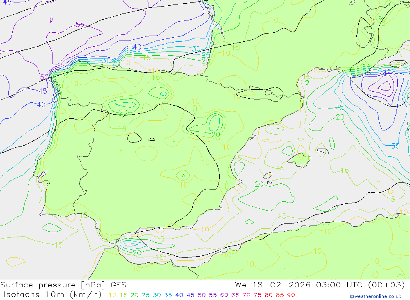Select the 25 value in the bottom legend
This screenshot has height=300, width=410.
(146, 295)
